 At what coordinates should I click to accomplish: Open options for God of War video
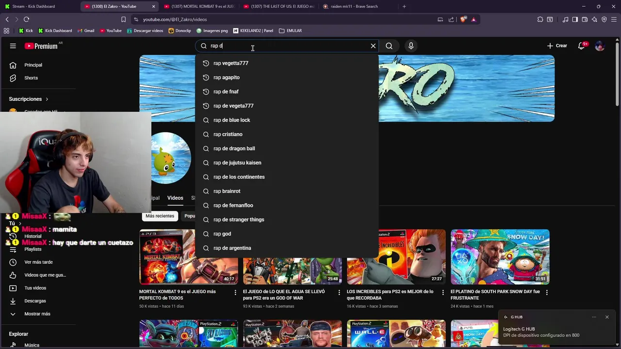(x=339, y=292)
